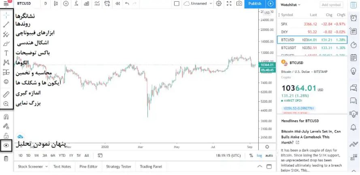
Task: Open the Stock Screener dropdown arrow
Action: point(47,166)
